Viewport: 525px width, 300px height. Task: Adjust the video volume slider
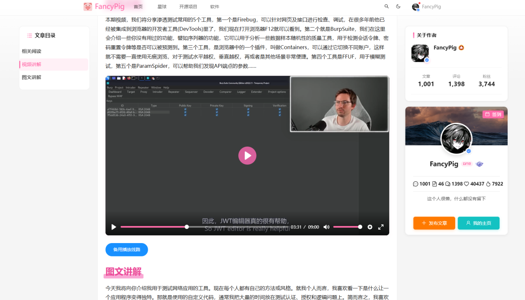(346, 227)
